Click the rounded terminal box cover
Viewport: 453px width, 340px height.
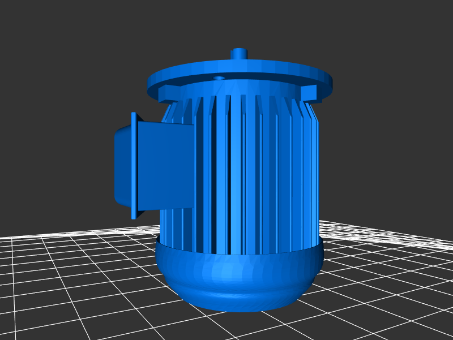click(x=122, y=164)
